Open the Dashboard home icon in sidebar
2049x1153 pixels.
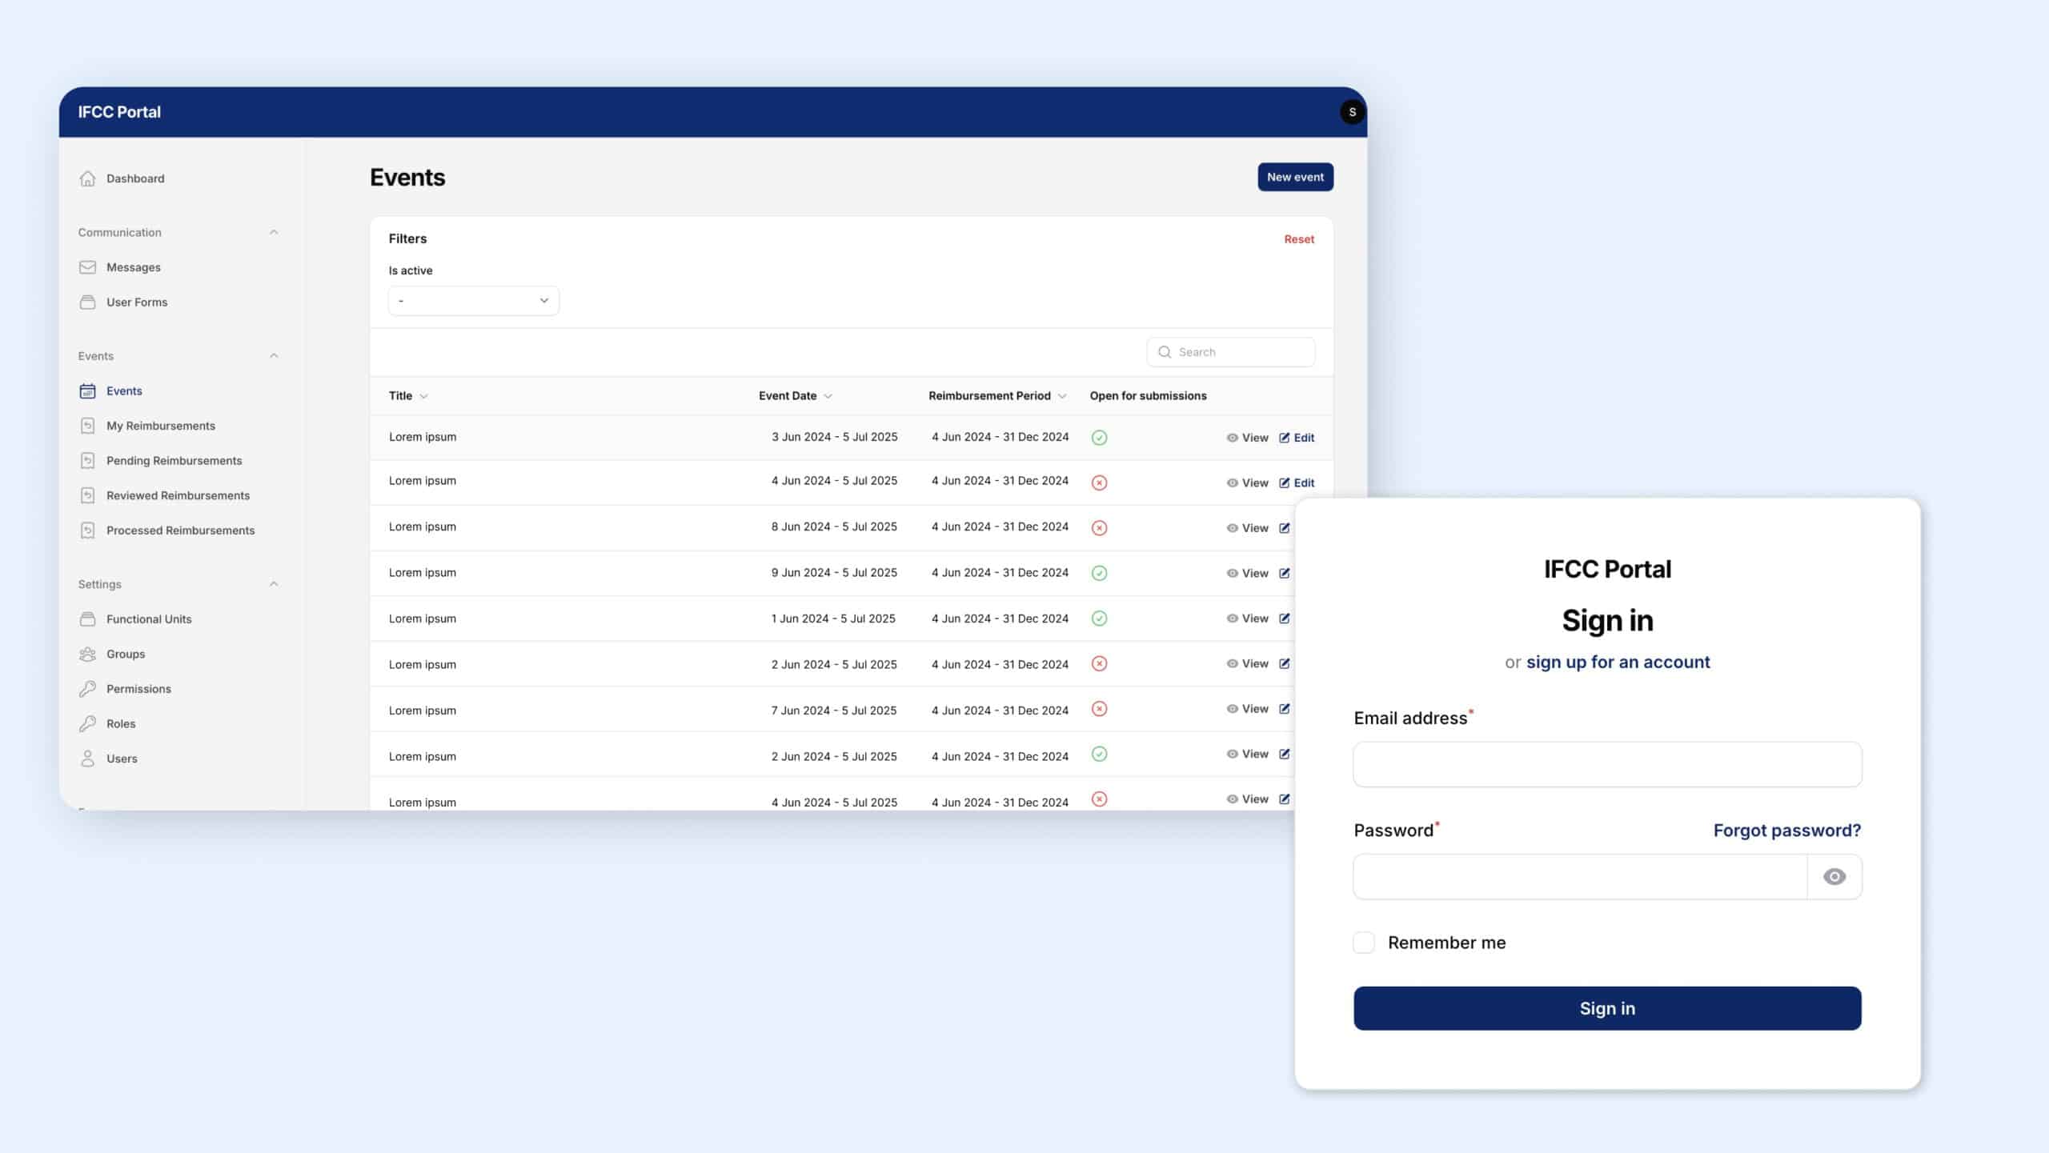pyautogui.click(x=88, y=178)
